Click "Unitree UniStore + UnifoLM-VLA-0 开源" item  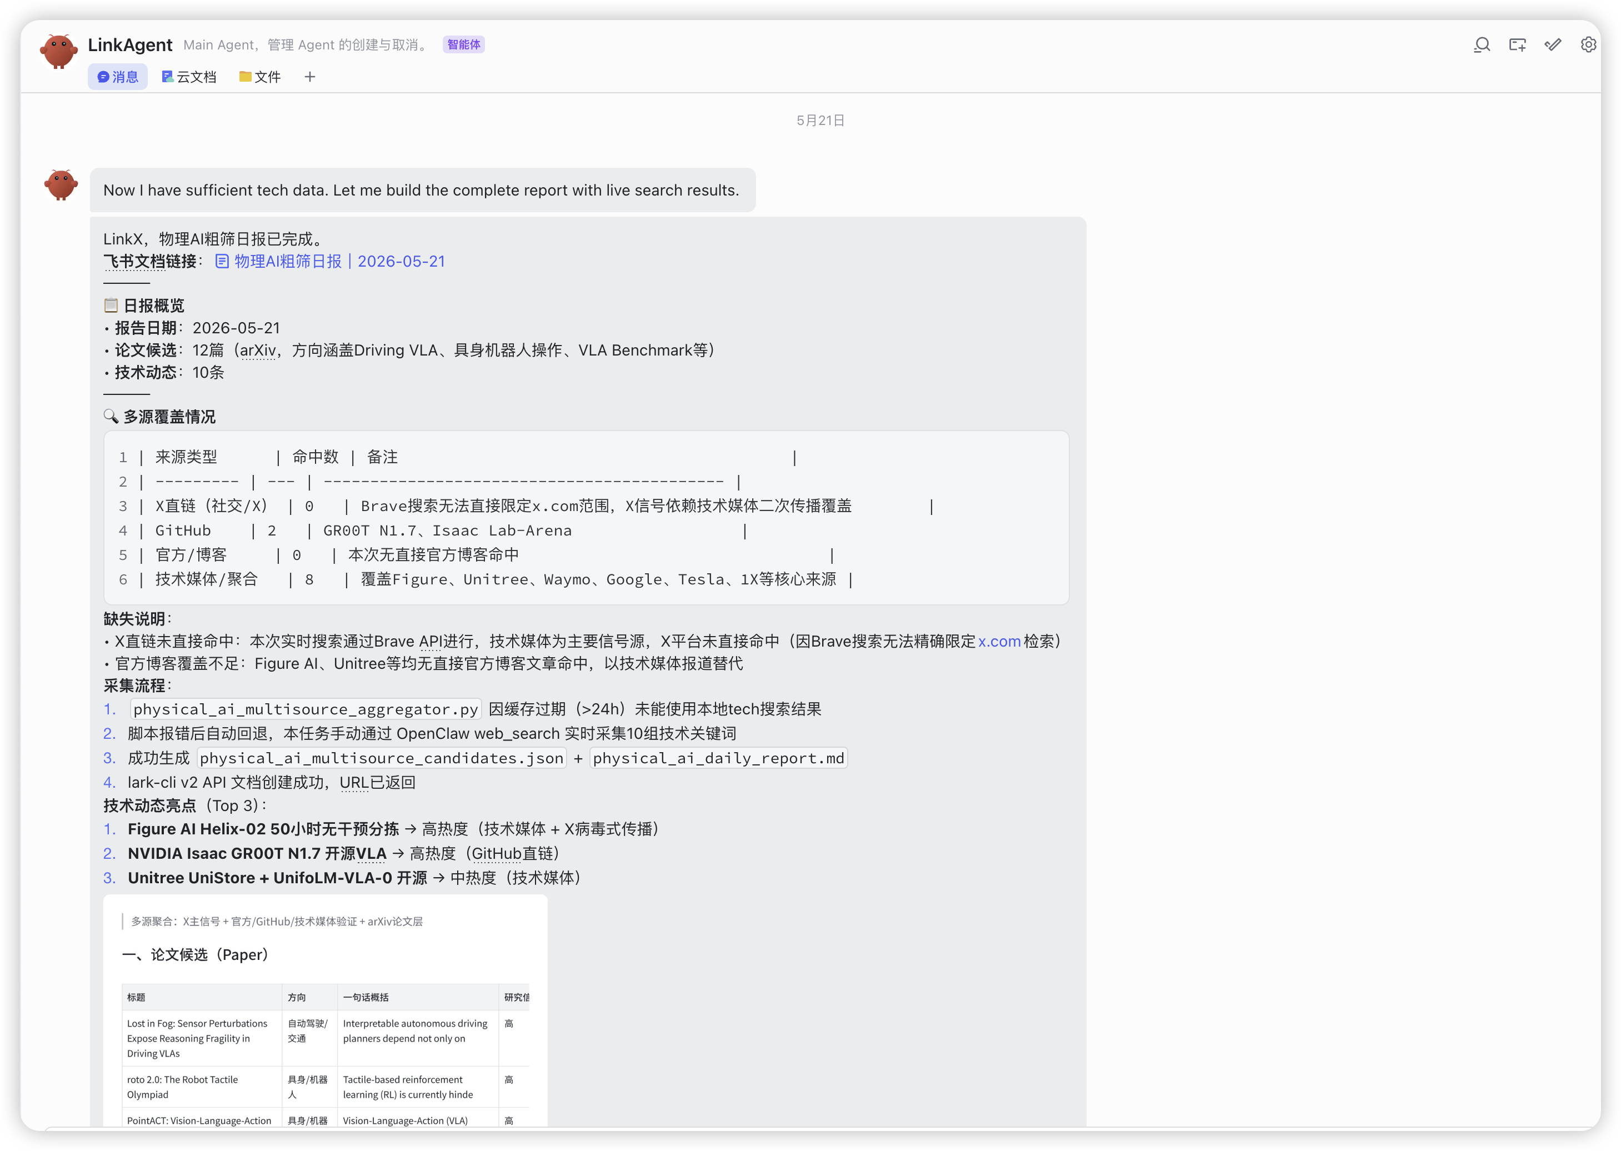277,878
